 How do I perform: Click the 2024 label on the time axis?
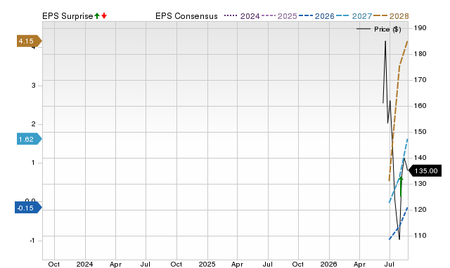coord(84,264)
